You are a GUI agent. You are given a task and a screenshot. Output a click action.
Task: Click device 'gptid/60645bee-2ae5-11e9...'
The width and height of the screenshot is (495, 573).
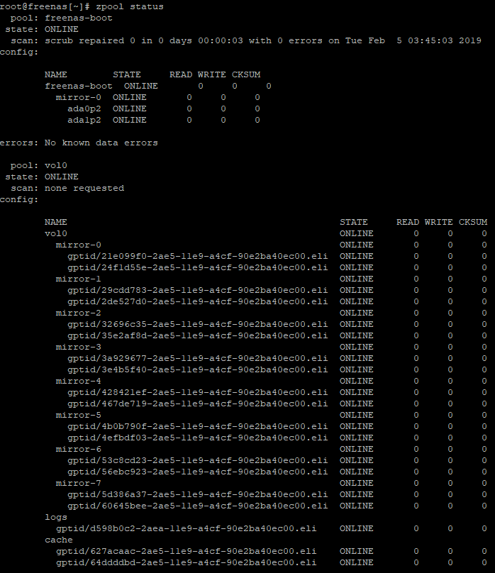pyautogui.click(x=198, y=506)
